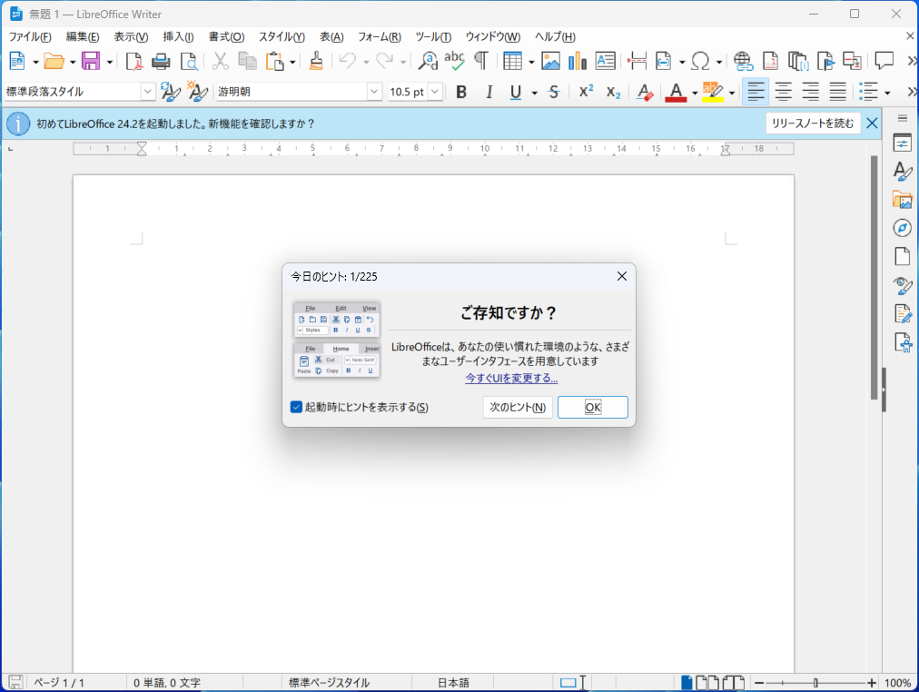Screen dimensions: 919x692
Task: Open the paragraph style dropdown
Action: coord(147,91)
